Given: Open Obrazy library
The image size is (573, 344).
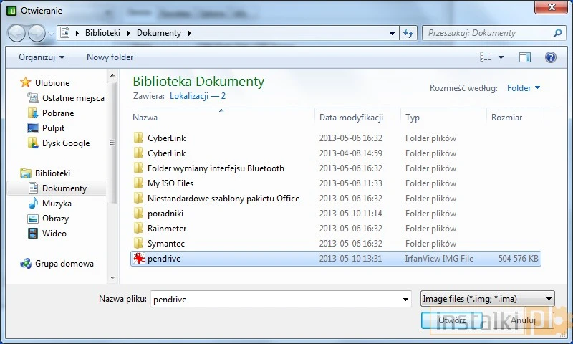Looking at the screenshot, I should click(55, 219).
